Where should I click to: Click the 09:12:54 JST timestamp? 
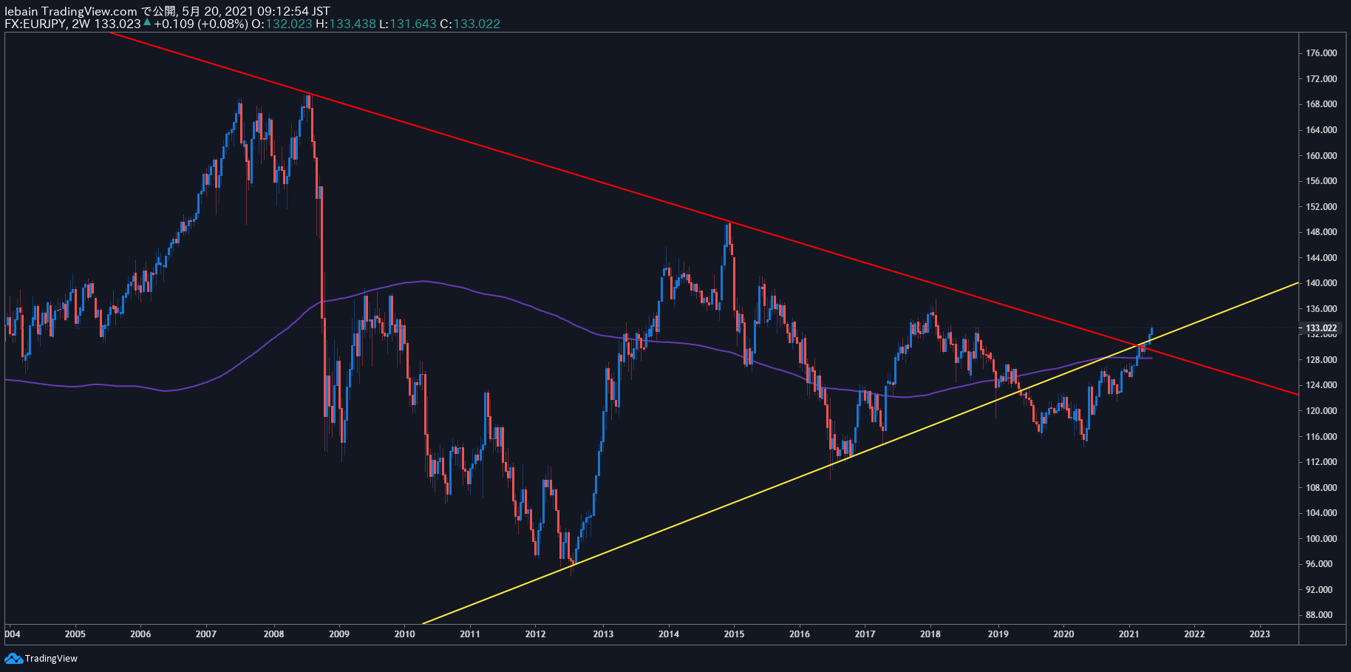293,11
